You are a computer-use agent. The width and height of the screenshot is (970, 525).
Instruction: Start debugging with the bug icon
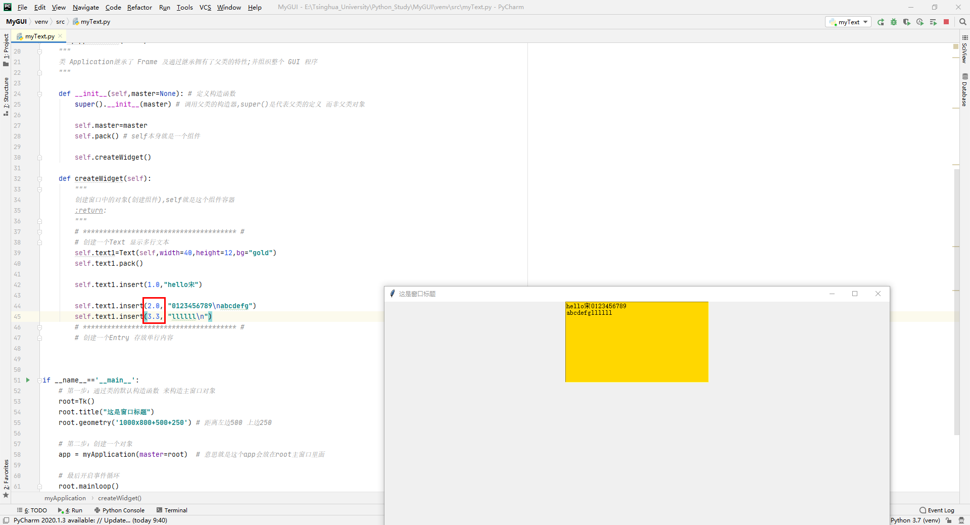click(x=893, y=22)
